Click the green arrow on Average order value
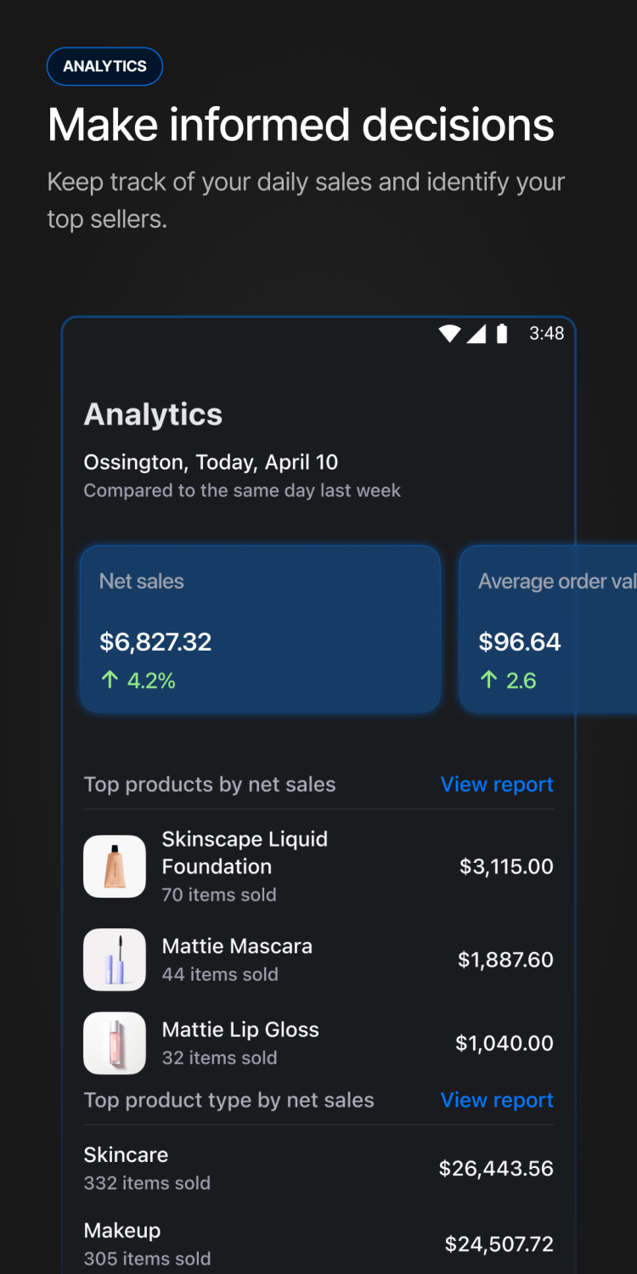Screen dimensions: 637x1274 coord(488,680)
